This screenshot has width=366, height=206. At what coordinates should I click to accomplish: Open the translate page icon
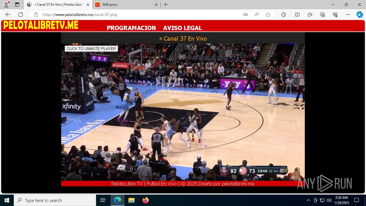(245, 15)
